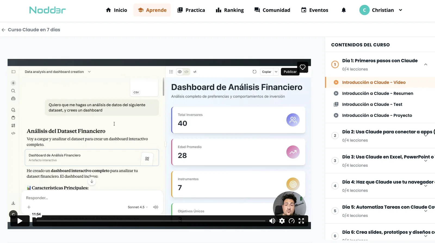The width and height of the screenshot is (435, 243).
Task: Open the Aprende section
Action: (x=152, y=10)
